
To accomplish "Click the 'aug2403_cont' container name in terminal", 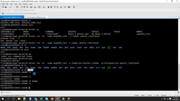I will (143, 34).
